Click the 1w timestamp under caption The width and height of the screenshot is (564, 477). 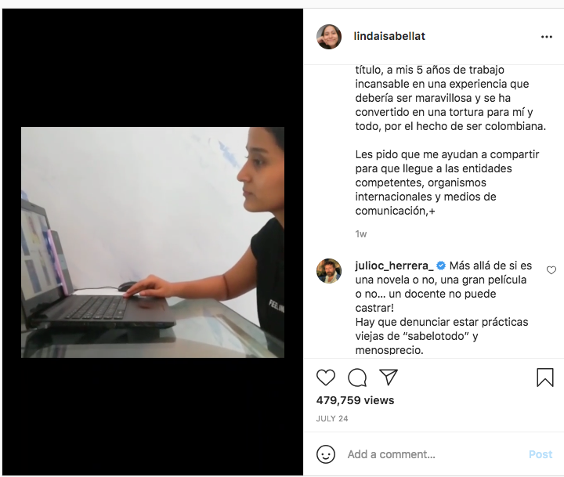[361, 234]
